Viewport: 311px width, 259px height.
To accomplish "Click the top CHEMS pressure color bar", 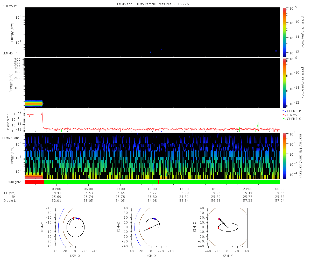I will [284, 32].
